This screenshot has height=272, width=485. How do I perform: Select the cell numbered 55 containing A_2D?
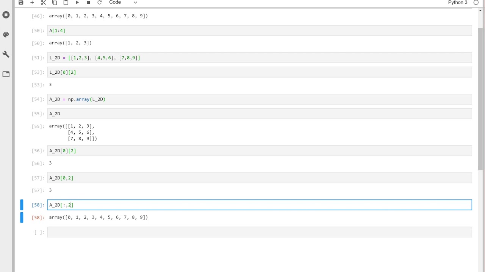[260, 114]
